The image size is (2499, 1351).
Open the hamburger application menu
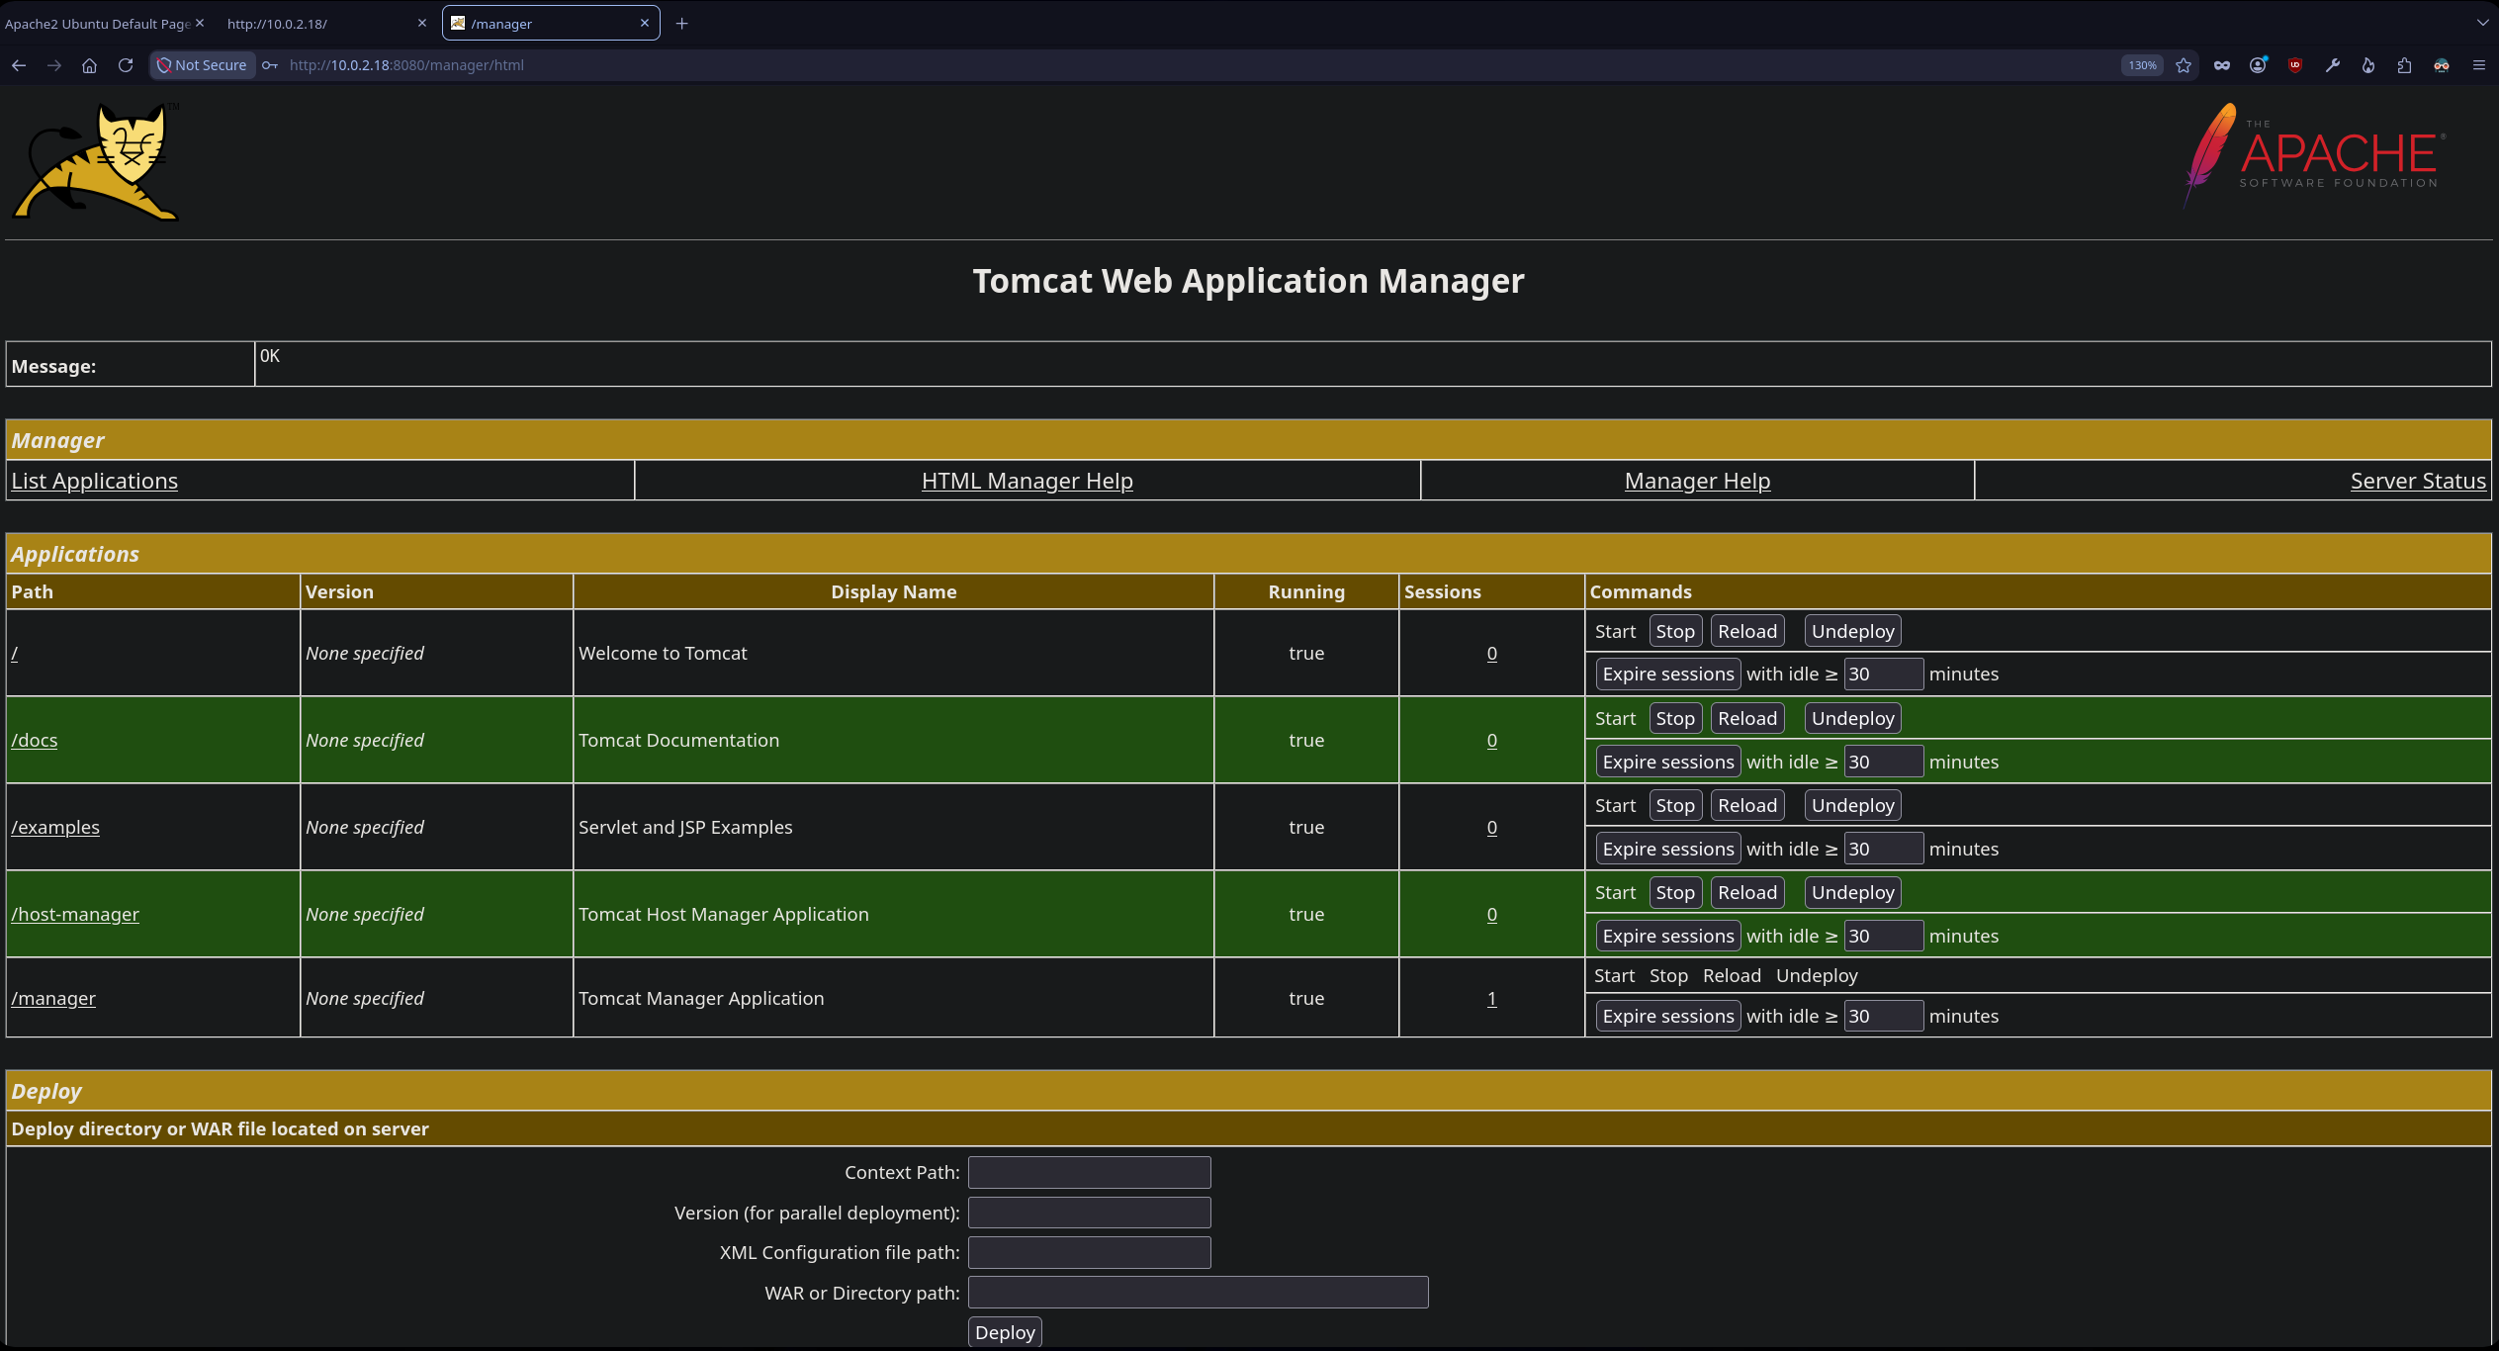[2479, 65]
